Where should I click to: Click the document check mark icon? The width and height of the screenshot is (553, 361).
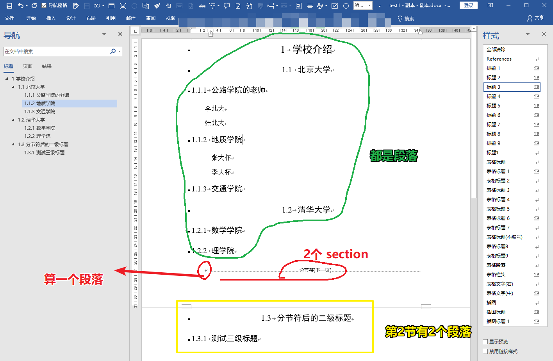click(238, 5)
